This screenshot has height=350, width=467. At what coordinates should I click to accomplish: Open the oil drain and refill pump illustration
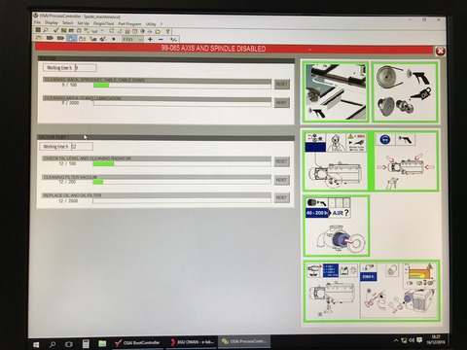333,291
